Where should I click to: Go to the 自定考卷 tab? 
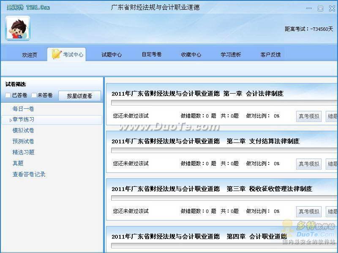coord(152,54)
